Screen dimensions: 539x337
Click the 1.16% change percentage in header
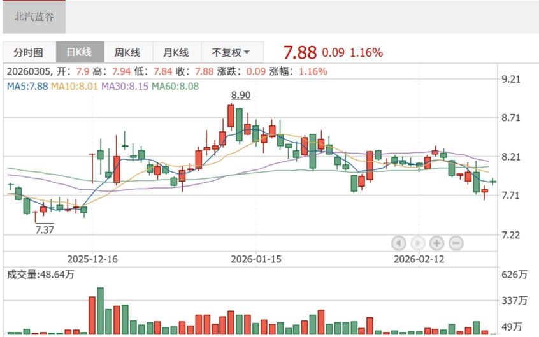tap(366, 53)
